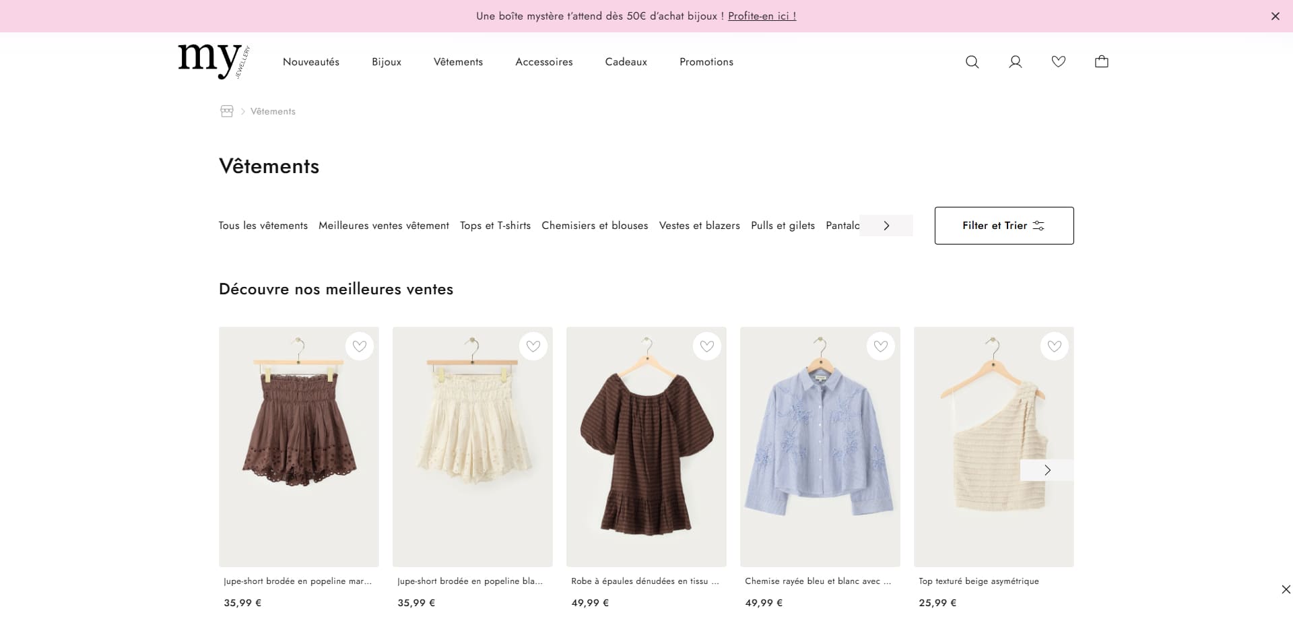This screenshot has width=1293, height=619.
Task: Select Chemisiers et blouses category
Action: [x=595, y=226]
